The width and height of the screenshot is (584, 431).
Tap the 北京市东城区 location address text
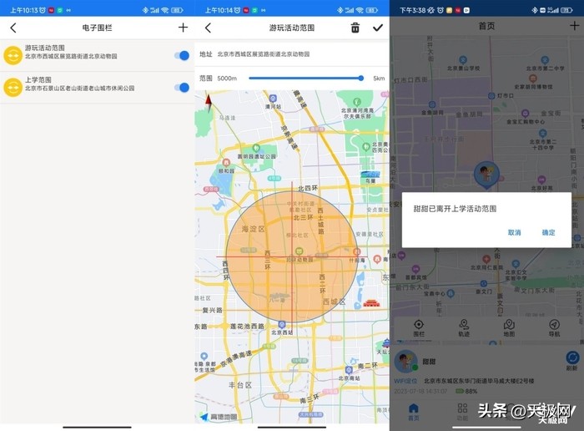(479, 381)
